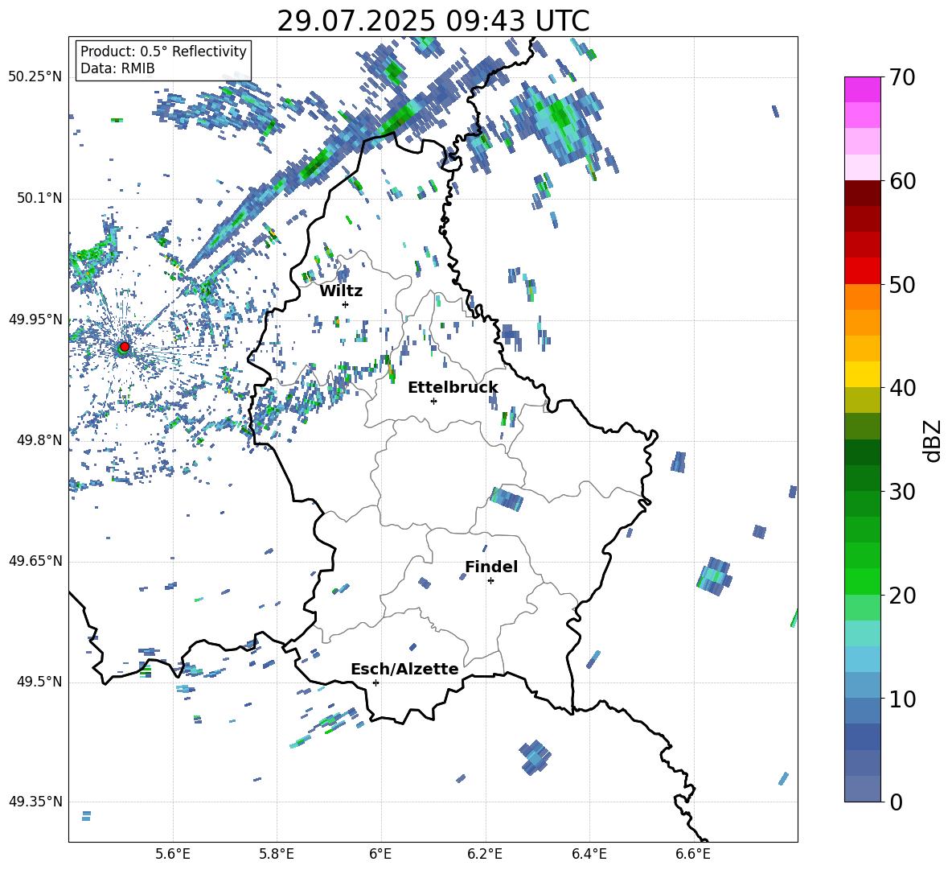Click the Wiltz city label
This screenshot has width=952, height=870.
click(x=341, y=291)
